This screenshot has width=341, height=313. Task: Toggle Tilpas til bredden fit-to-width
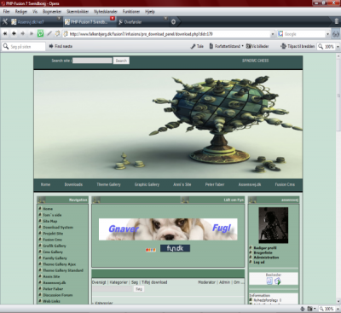[x=298, y=46]
